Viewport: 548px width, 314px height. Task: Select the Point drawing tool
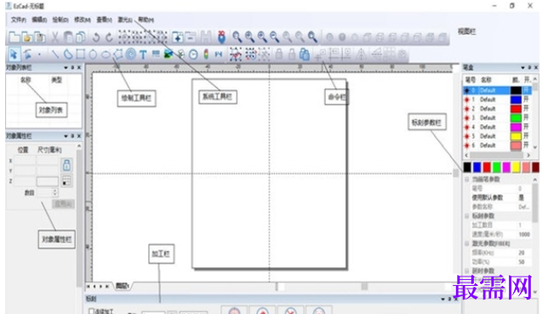(39, 54)
